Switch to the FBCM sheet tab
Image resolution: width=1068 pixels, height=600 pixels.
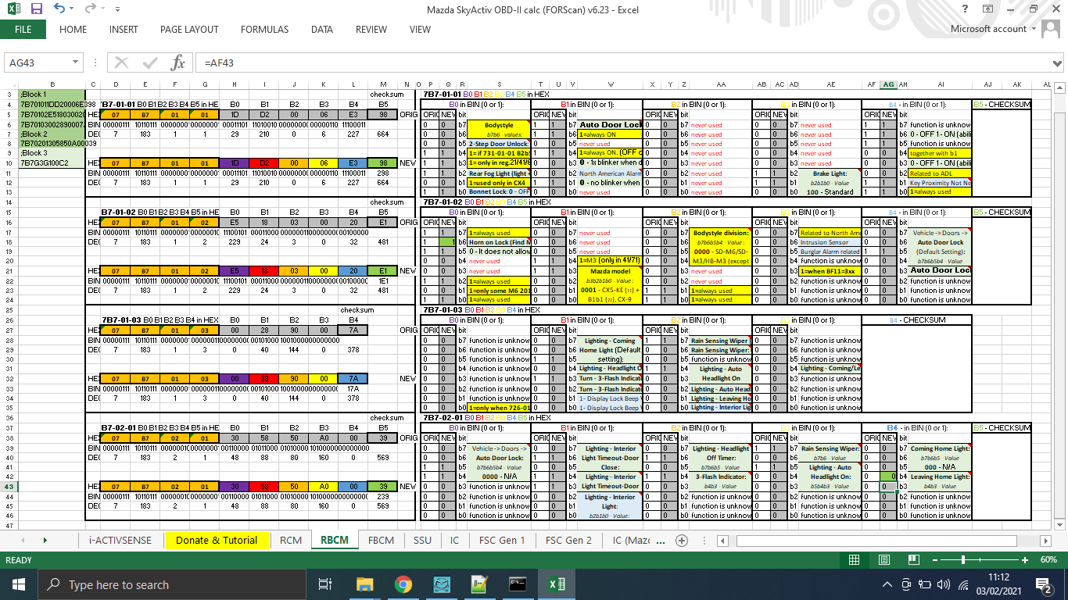pyautogui.click(x=381, y=541)
